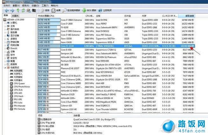Viewport: 208px width, 135px height.
Task: Select the 设备 tree item
Action: (11, 51)
